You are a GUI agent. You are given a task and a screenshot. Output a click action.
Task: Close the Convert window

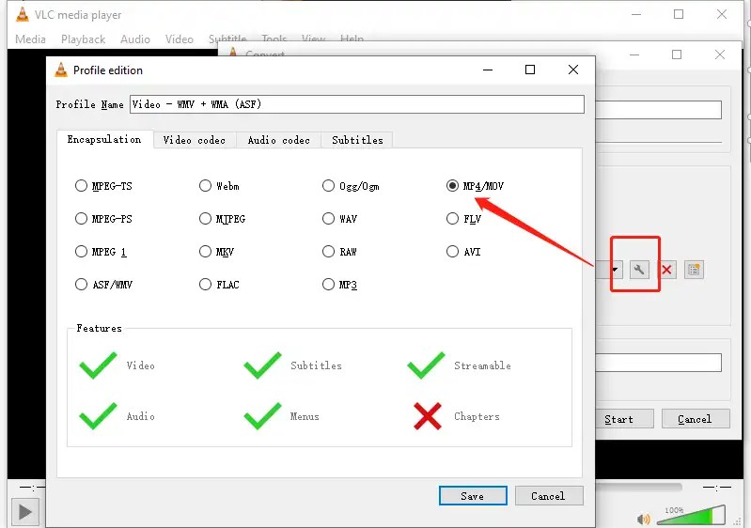[x=719, y=54]
